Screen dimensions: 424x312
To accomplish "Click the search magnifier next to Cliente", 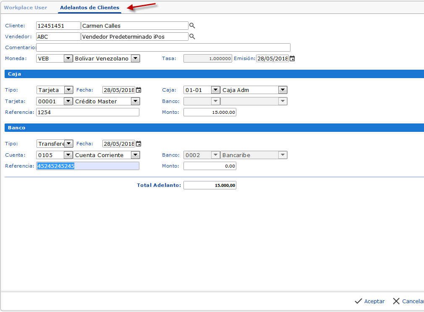I will (192, 26).
